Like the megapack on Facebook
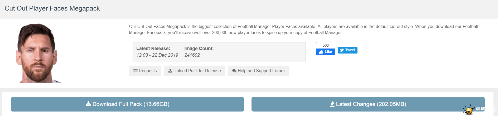 [x=326, y=52]
